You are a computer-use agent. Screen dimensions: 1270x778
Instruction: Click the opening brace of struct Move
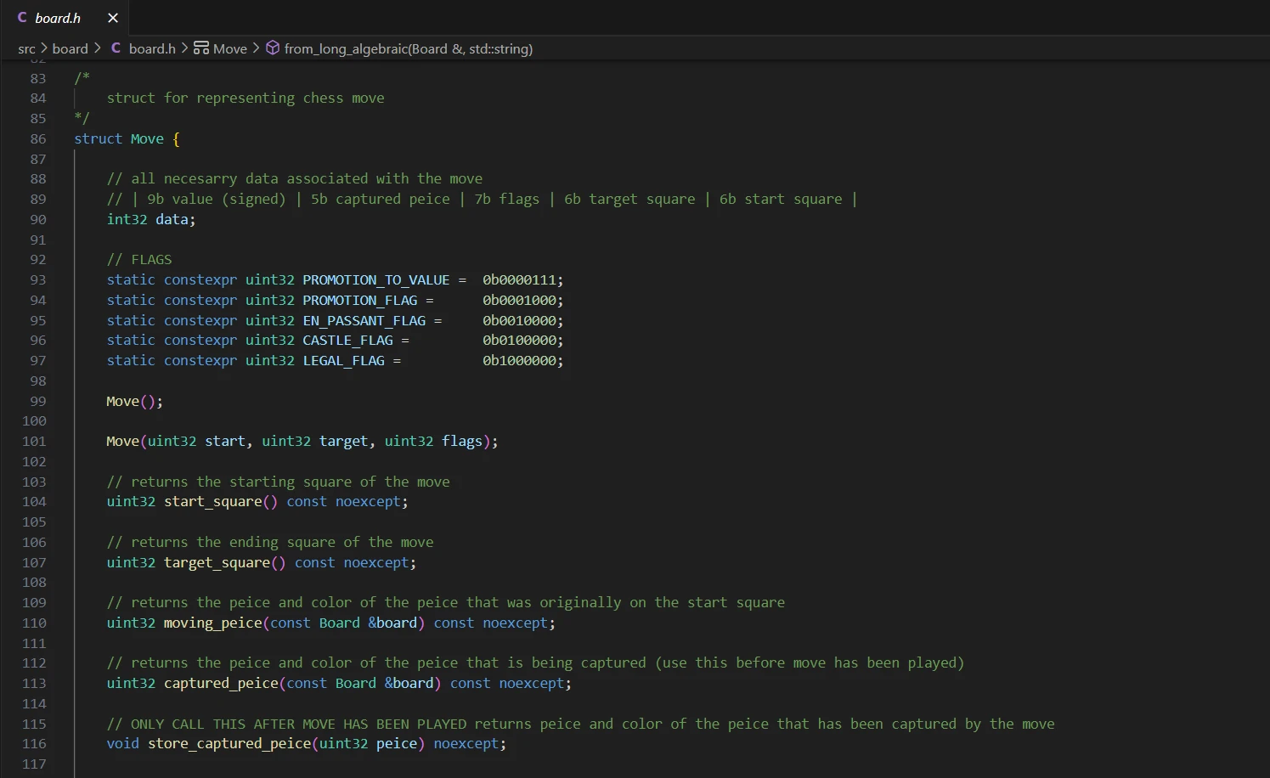point(177,138)
